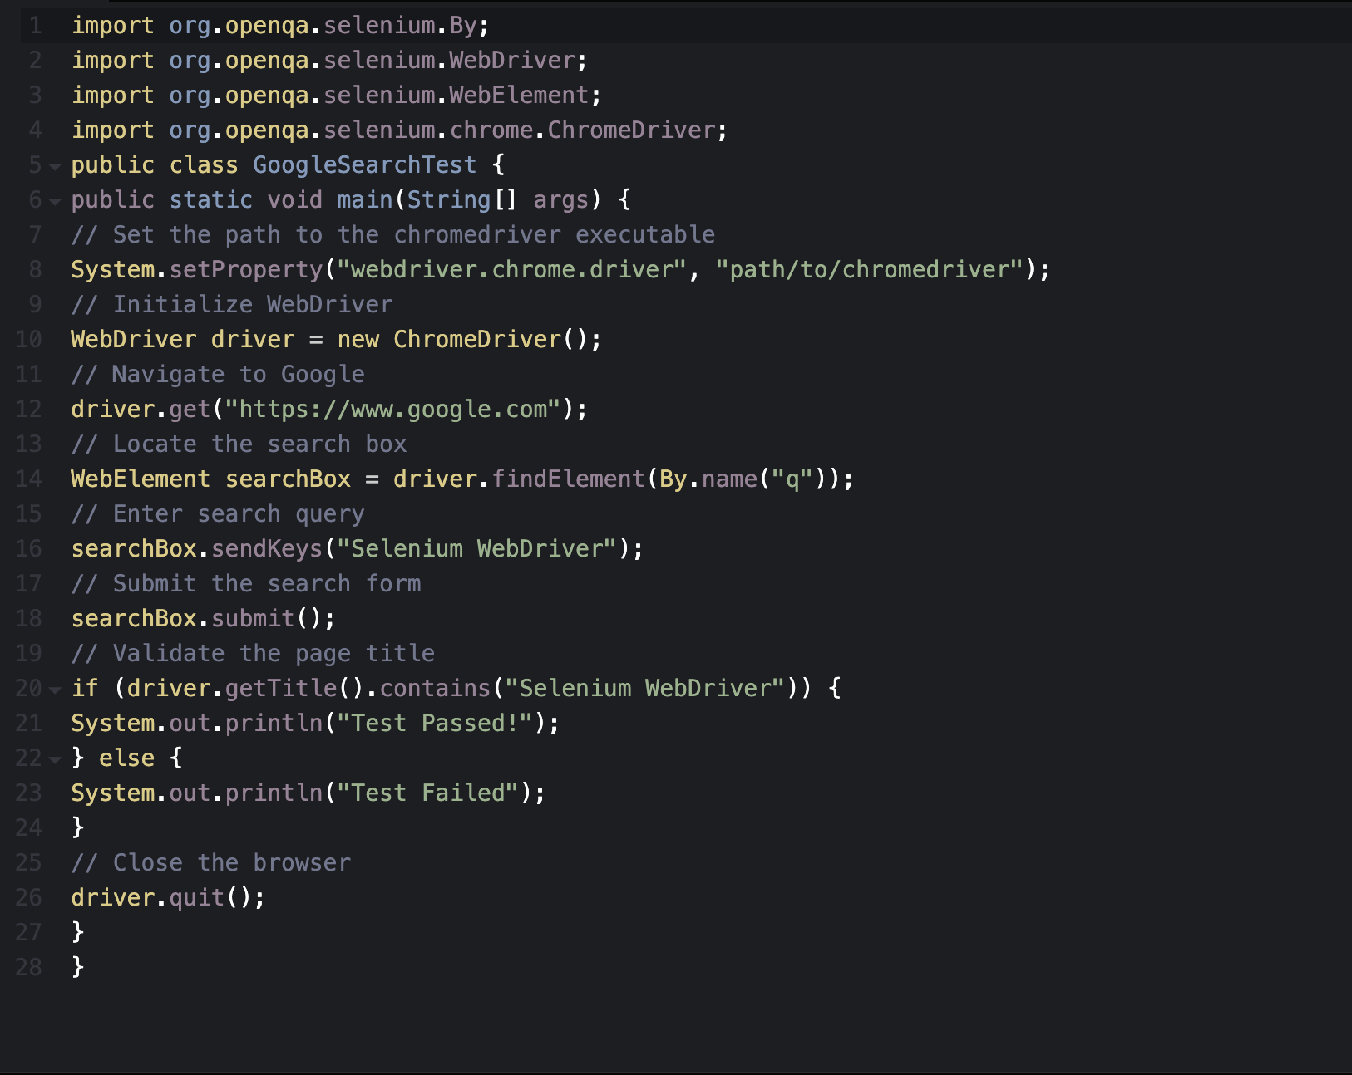
Task: Click 'findElement' on line 14
Action: tap(568, 479)
